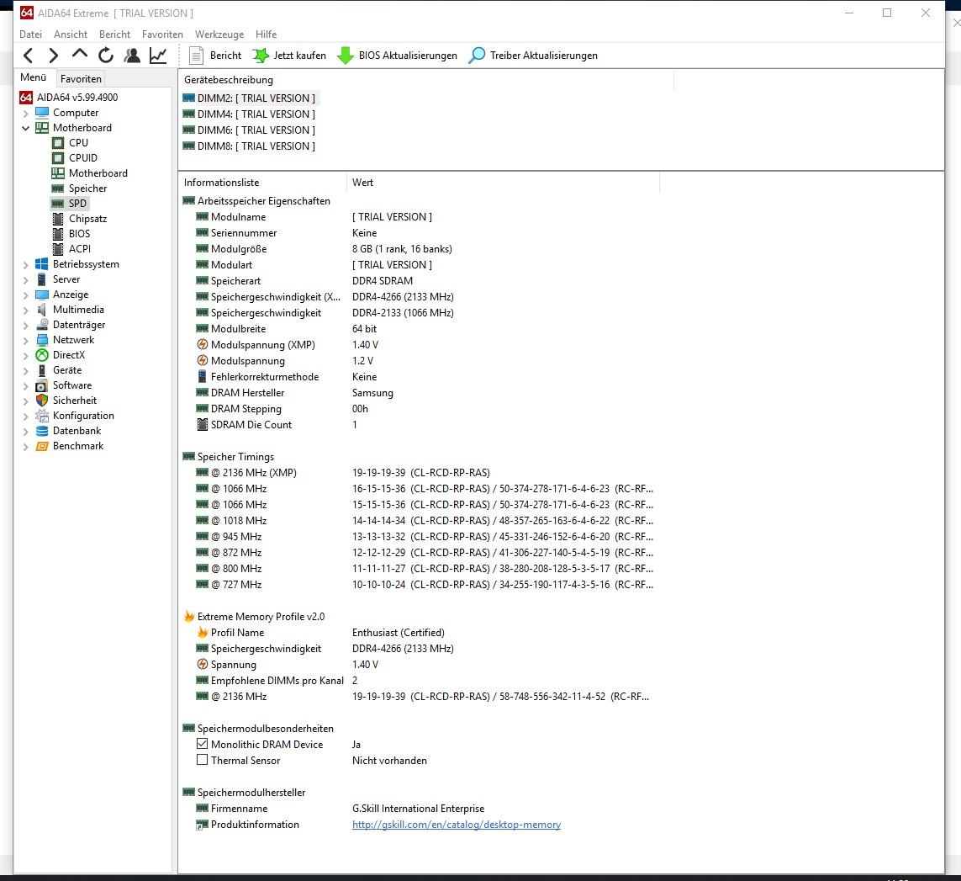Select the DIMM4 device row
The height and width of the screenshot is (881, 961).
(x=249, y=114)
